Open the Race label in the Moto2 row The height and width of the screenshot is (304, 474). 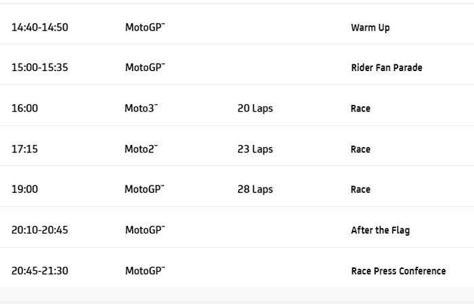click(x=360, y=149)
